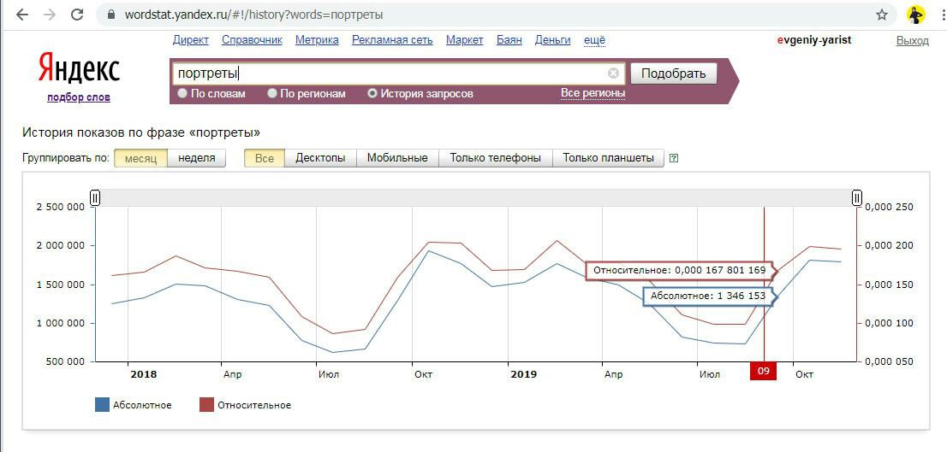
Task: Show Все device types
Action: pyautogui.click(x=265, y=158)
